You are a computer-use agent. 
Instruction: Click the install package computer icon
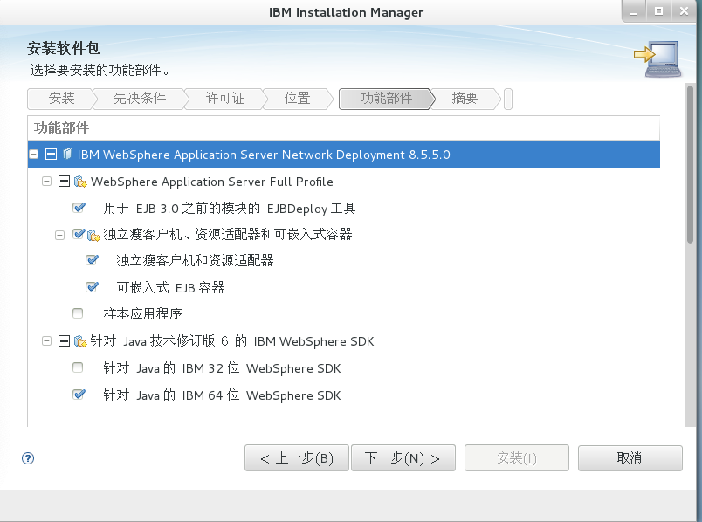pos(657,58)
